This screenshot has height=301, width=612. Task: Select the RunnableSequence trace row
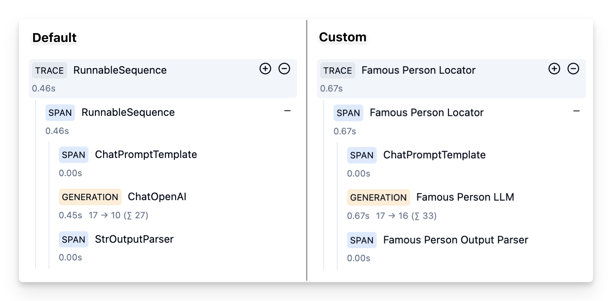coord(163,79)
